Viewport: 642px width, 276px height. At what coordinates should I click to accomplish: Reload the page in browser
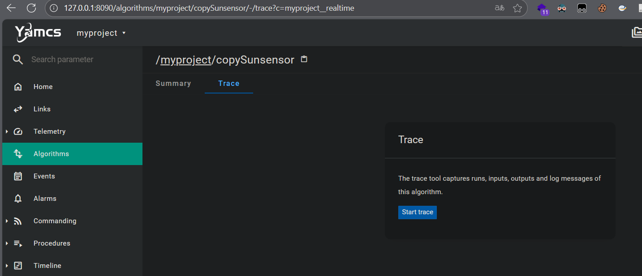click(31, 8)
